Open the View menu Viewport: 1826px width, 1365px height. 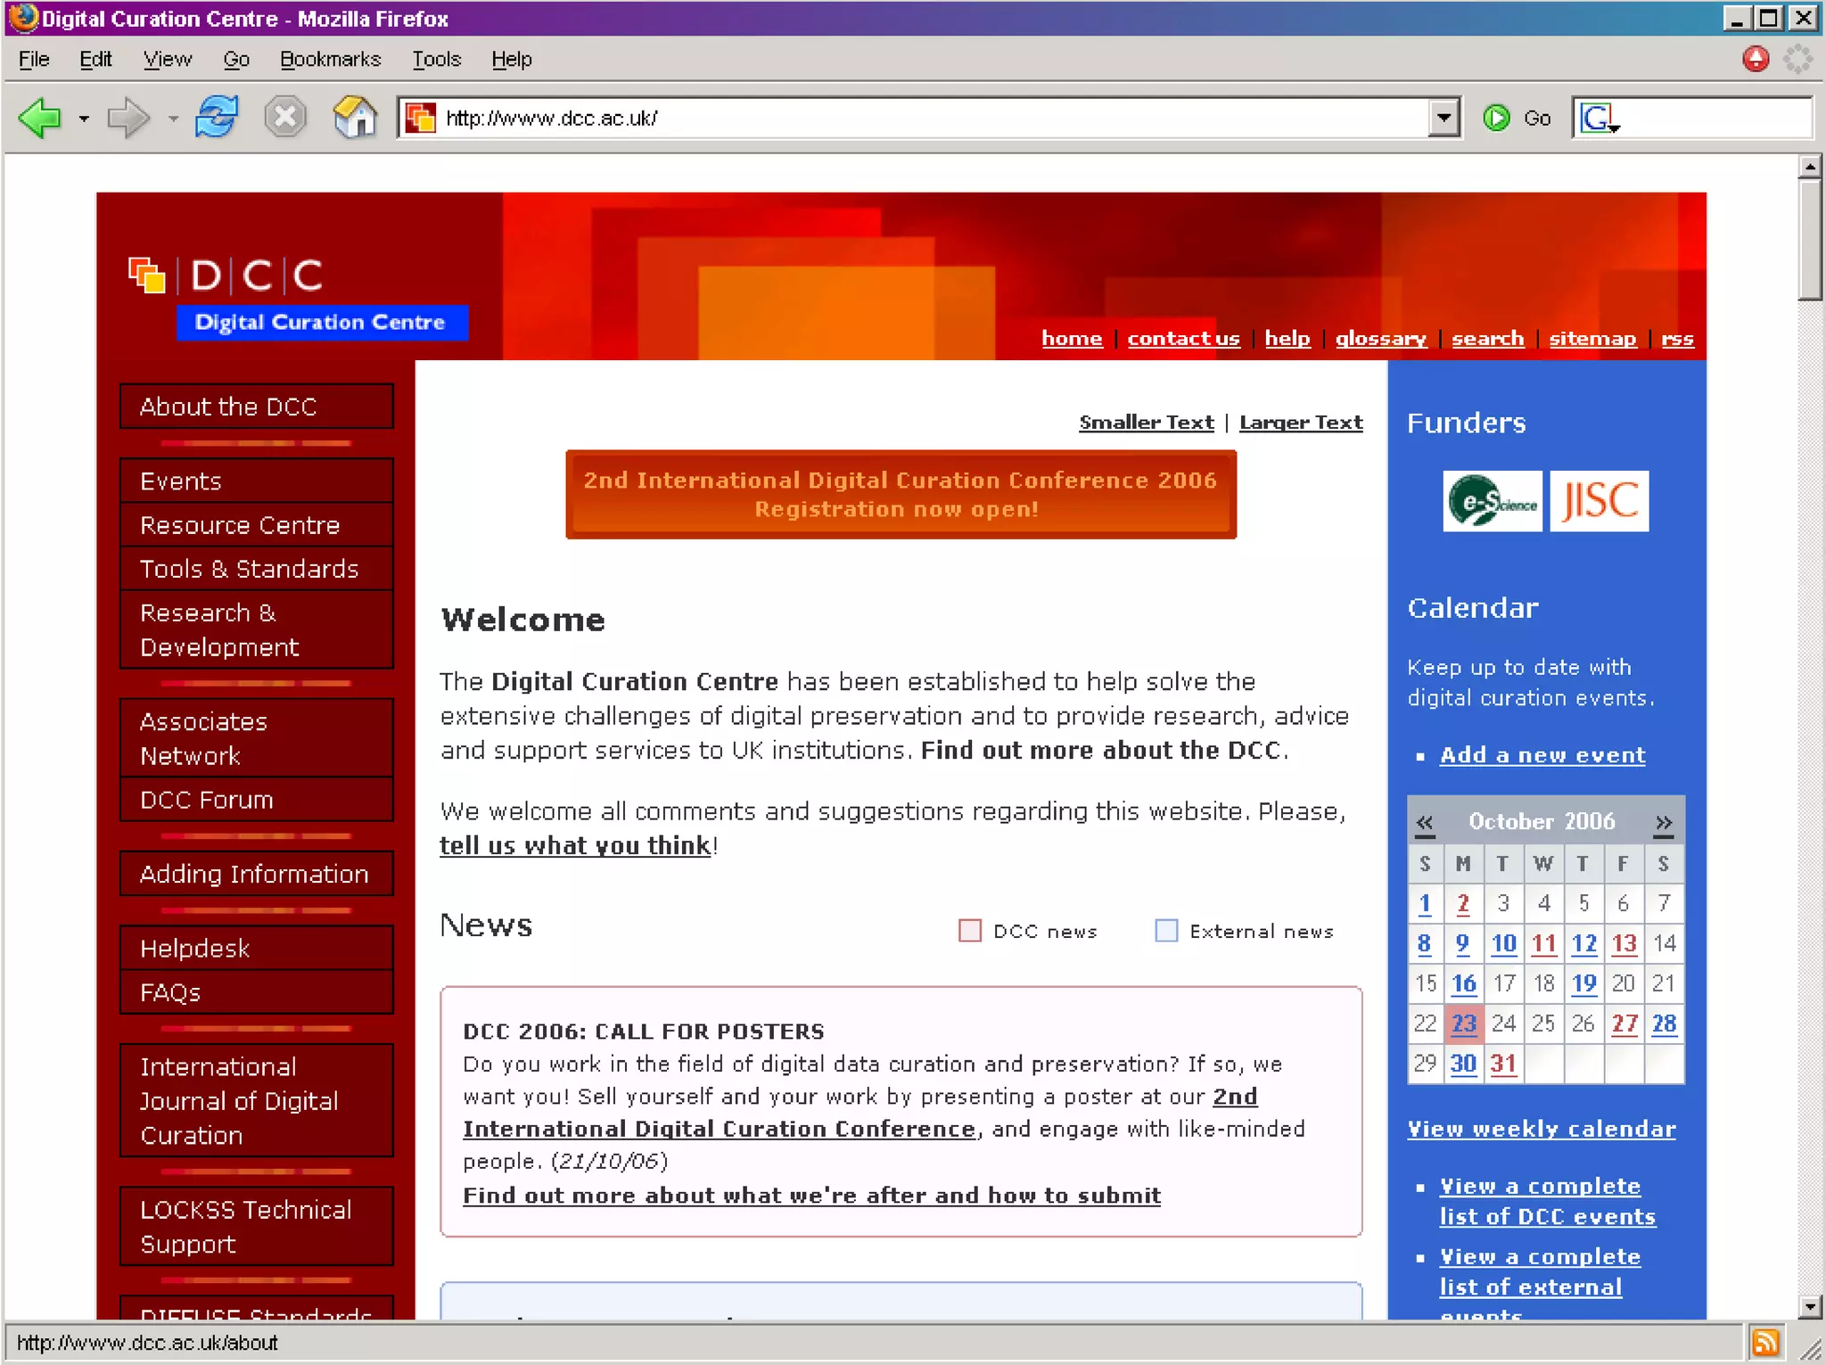click(167, 59)
